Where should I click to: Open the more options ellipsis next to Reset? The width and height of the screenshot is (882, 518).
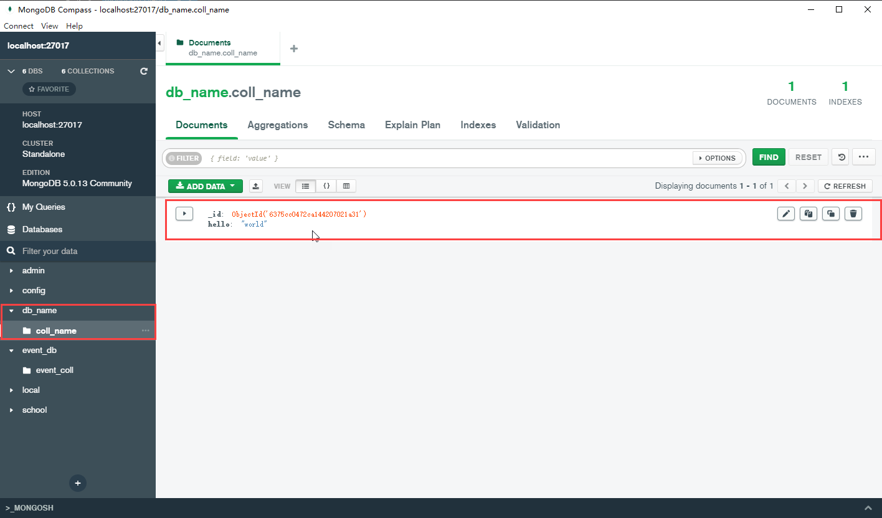[x=863, y=158]
